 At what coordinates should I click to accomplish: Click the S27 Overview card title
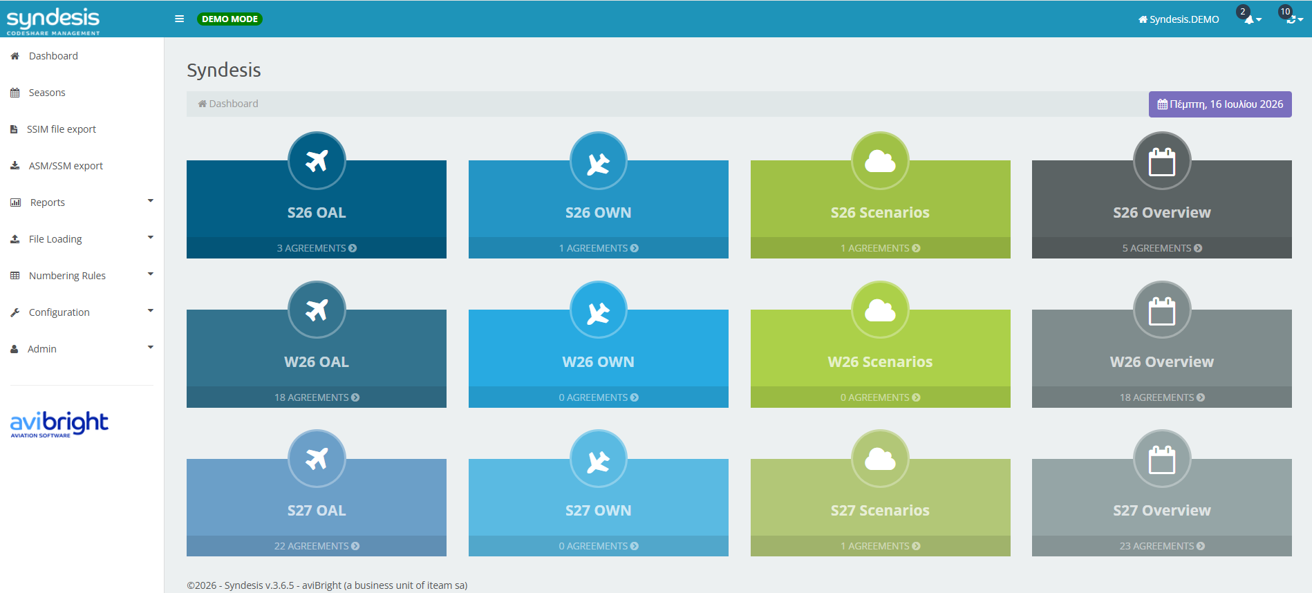coord(1162,511)
